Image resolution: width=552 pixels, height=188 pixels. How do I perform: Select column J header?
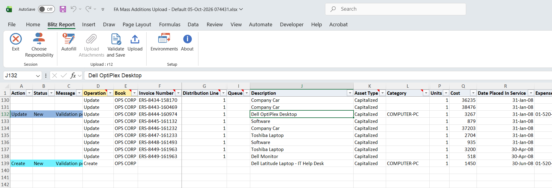coord(302,86)
